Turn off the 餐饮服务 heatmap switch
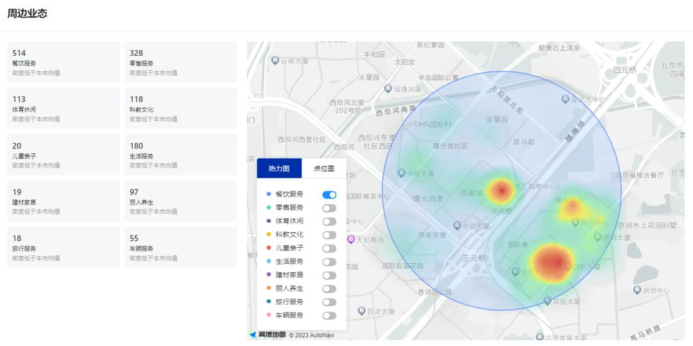This screenshot has height=346, width=693. click(x=329, y=195)
